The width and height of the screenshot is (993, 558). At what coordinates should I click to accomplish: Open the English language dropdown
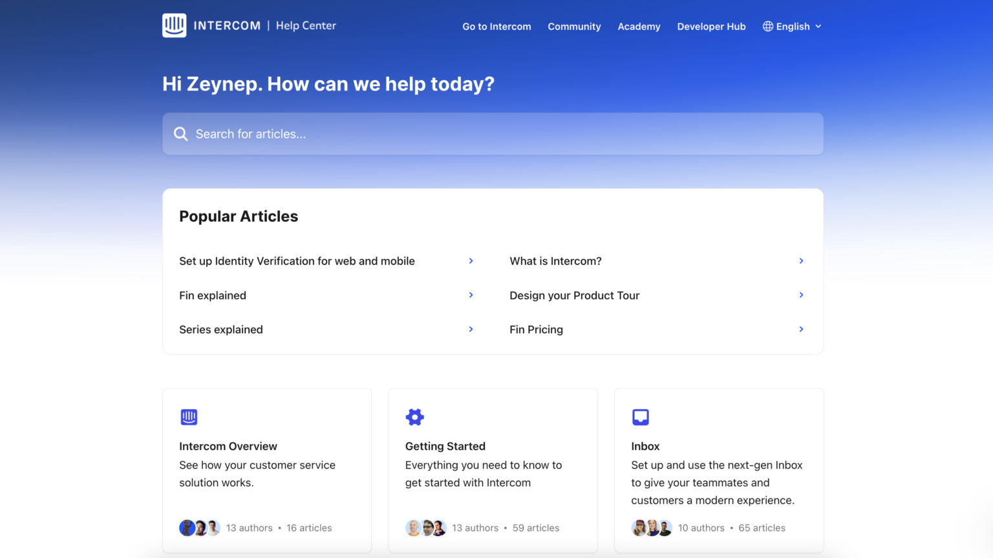point(793,27)
